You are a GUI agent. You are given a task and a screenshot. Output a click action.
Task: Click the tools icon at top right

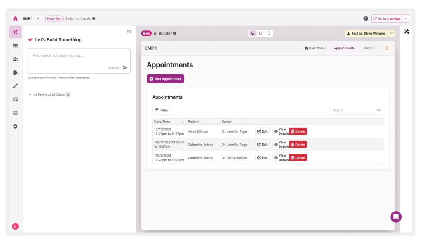(407, 32)
